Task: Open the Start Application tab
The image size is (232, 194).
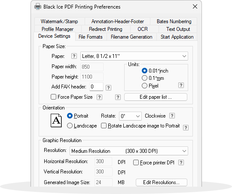Action: pyautogui.click(x=177, y=36)
